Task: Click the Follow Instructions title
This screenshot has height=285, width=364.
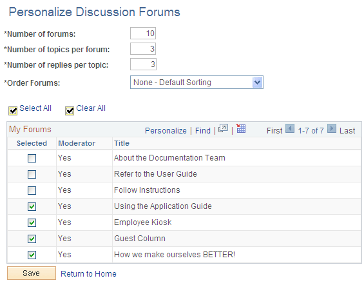Action: pos(147,190)
